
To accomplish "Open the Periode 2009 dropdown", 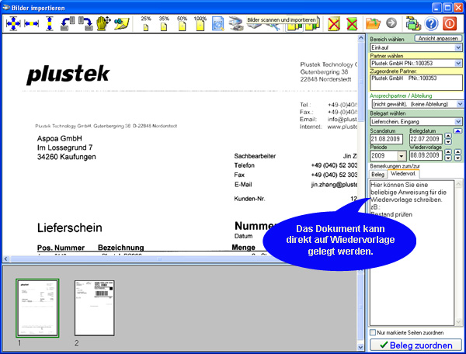I will pyautogui.click(x=402, y=155).
